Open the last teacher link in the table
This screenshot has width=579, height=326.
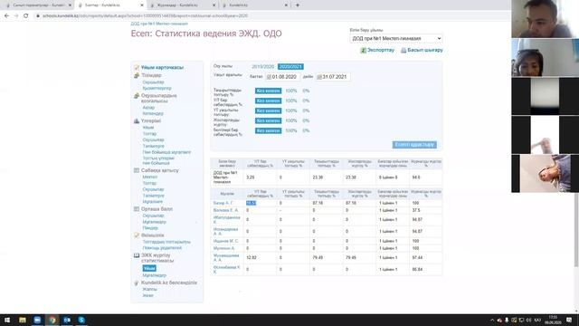point(227,270)
